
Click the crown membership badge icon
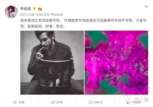click(40, 9)
